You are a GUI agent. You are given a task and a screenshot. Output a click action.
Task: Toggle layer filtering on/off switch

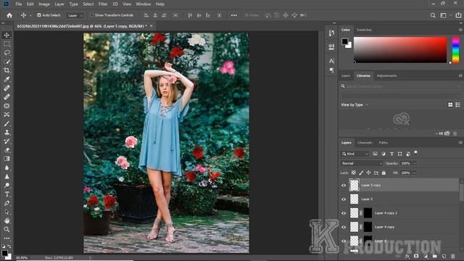click(x=415, y=153)
